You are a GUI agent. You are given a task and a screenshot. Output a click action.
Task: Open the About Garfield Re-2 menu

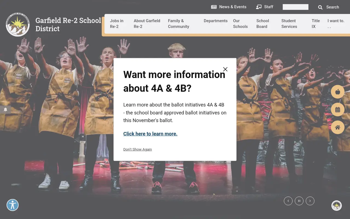pos(147,24)
